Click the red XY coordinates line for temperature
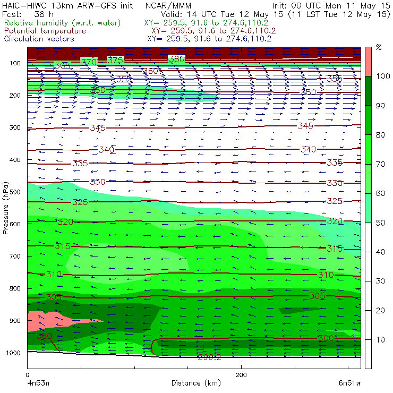This screenshot has height=393, width=393. (213, 31)
